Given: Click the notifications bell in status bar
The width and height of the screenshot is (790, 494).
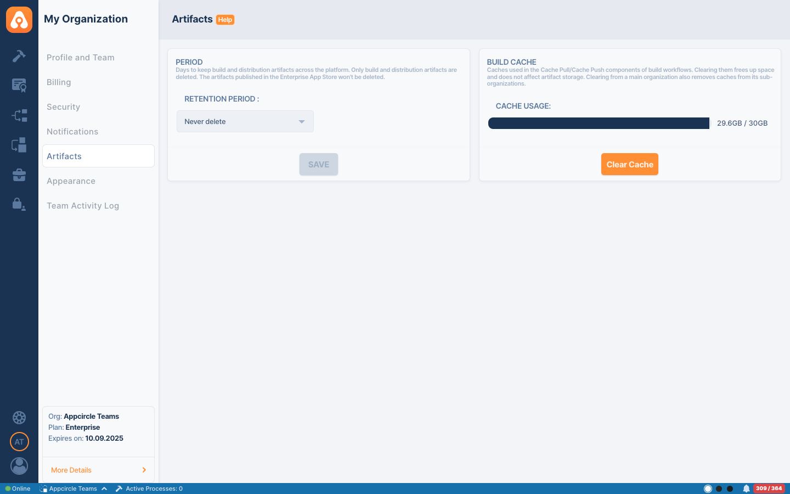Looking at the screenshot, I should (x=746, y=489).
